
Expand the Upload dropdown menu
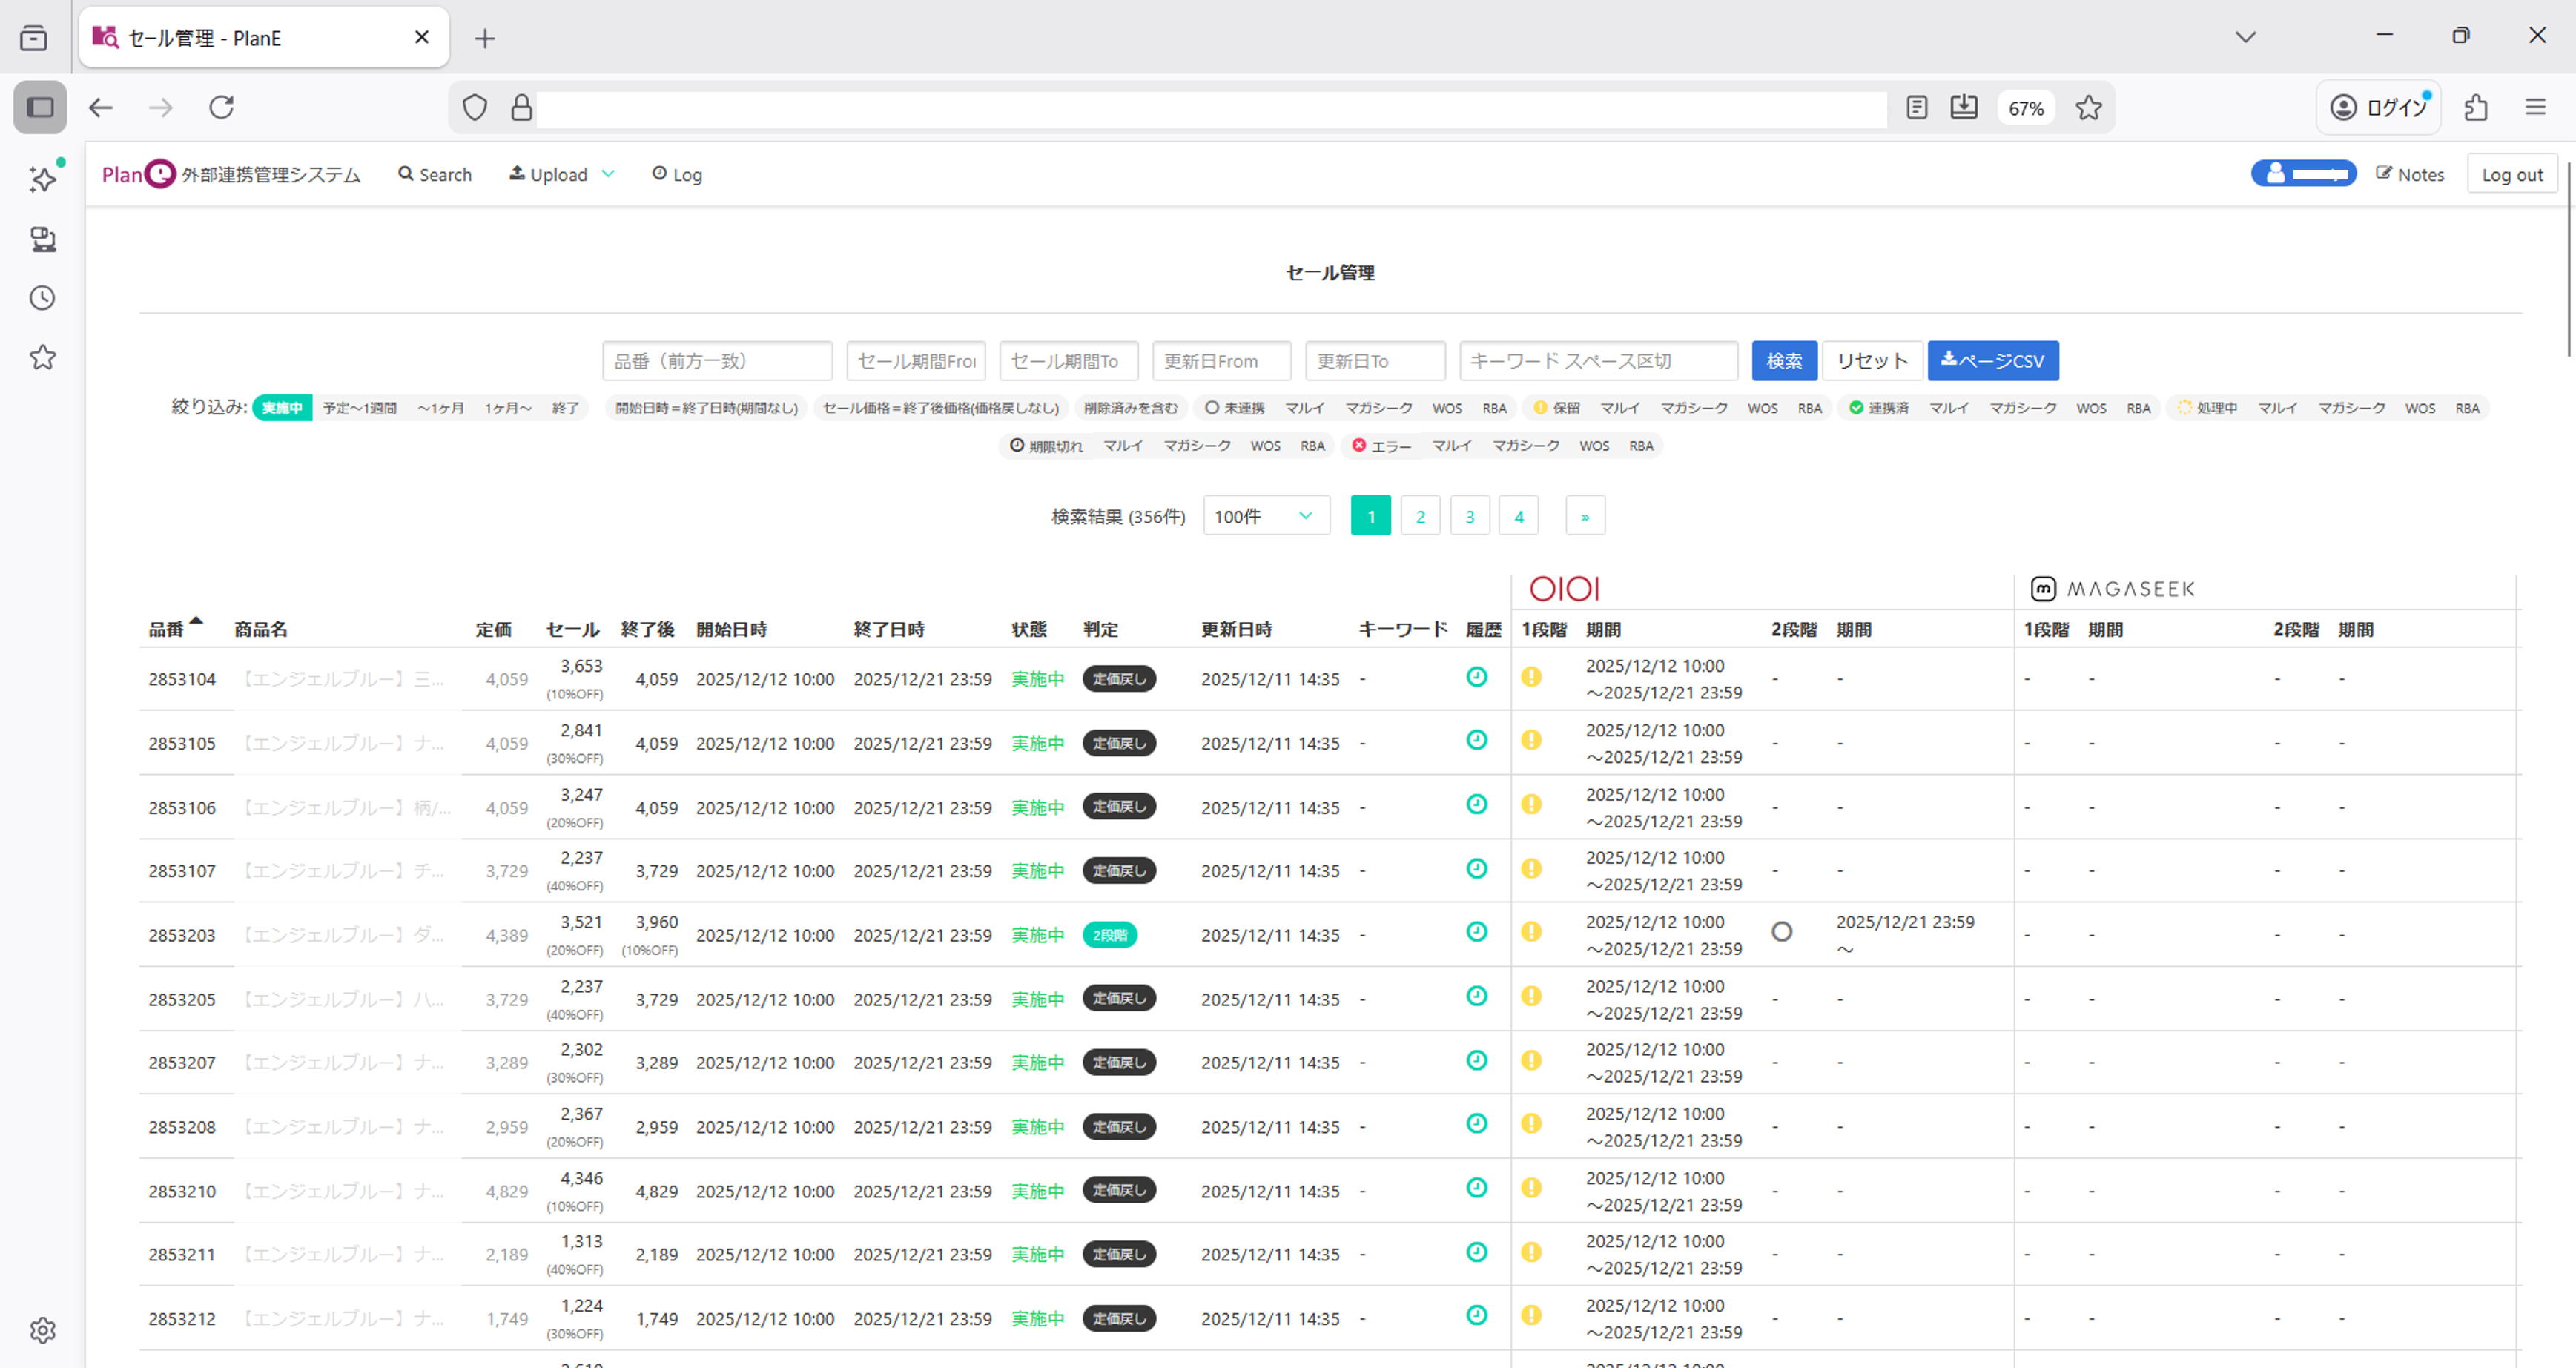[561, 174]
